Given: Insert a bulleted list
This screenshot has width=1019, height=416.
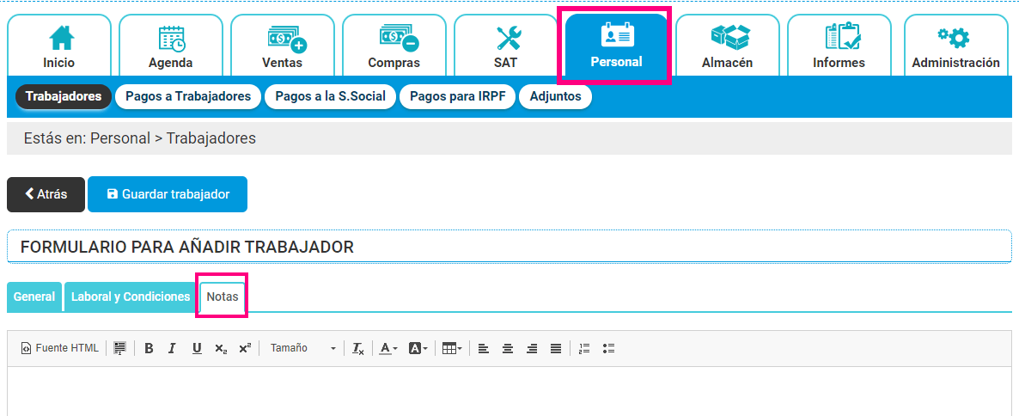Looking at the screenshot, I should click(x=608, y=348).
